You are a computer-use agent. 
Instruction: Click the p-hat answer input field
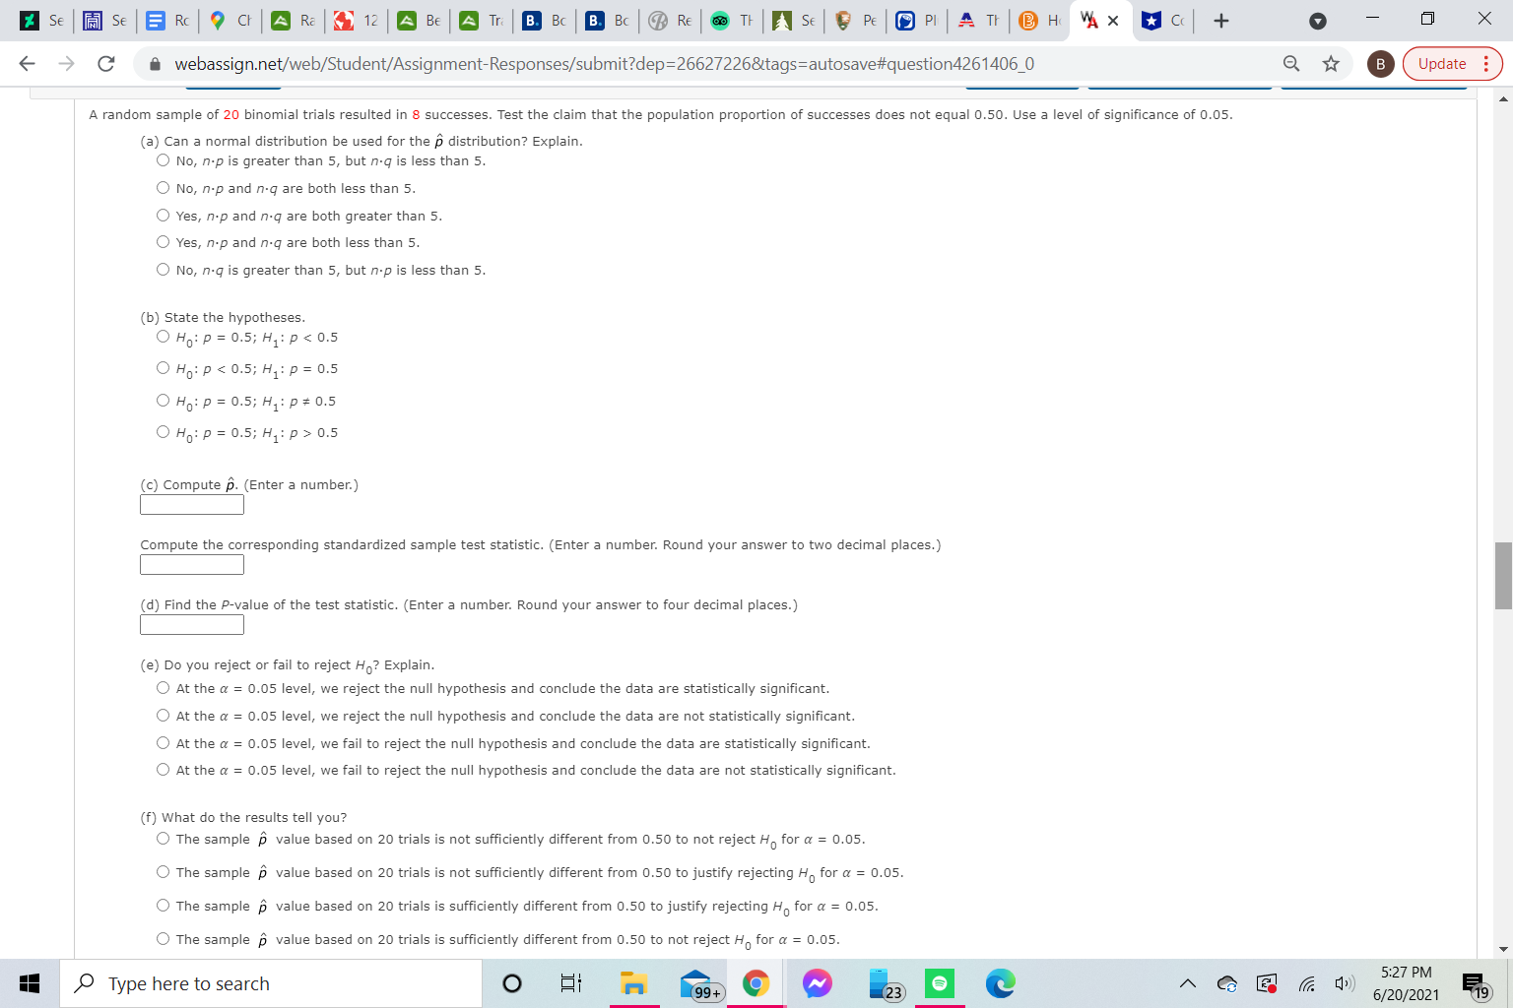tap(192, 504)
